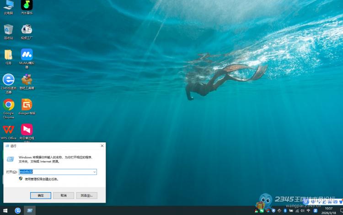This screenshot has width=343, height=215.
Task: Click the 图吧工具箱 toolbox icon
Action: 27,80
